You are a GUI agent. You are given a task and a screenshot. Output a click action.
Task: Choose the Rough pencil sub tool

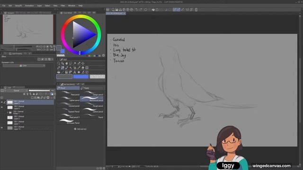click(91, 105)
